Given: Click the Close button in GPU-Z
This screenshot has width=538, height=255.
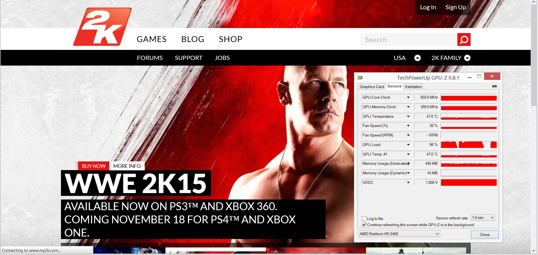Looking at the screenshot, I should tap(484, 235).
